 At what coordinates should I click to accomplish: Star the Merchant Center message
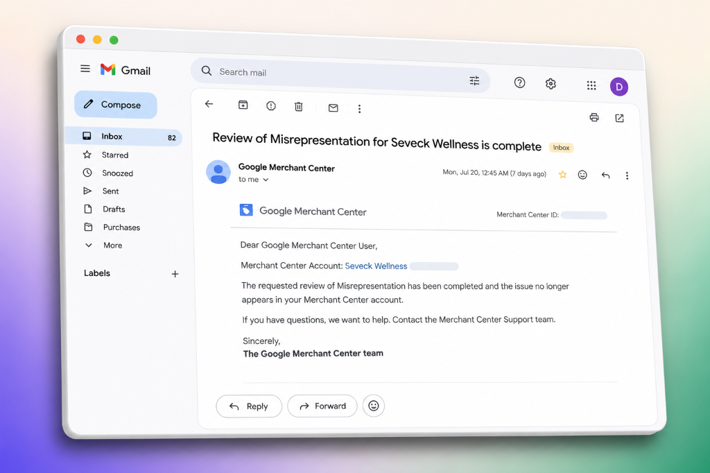(562, 175)
